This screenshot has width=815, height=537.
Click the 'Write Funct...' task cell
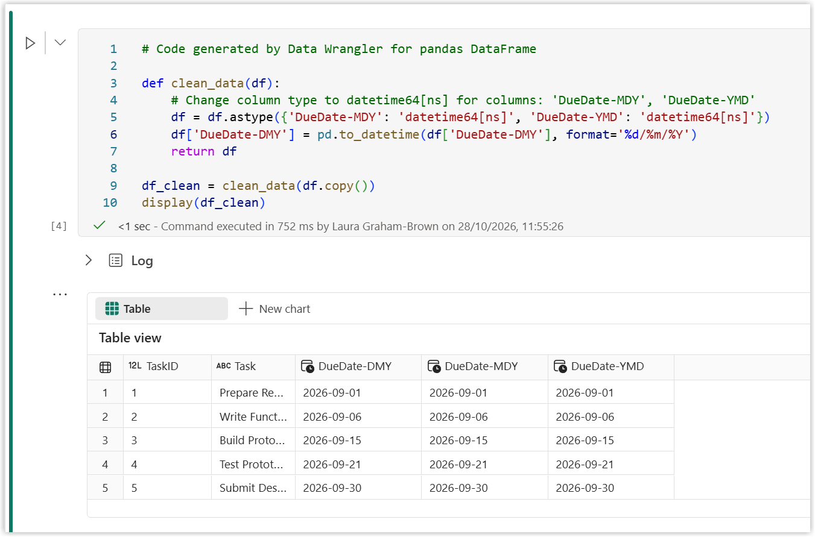pyautogui.click(x=253, y=416)
